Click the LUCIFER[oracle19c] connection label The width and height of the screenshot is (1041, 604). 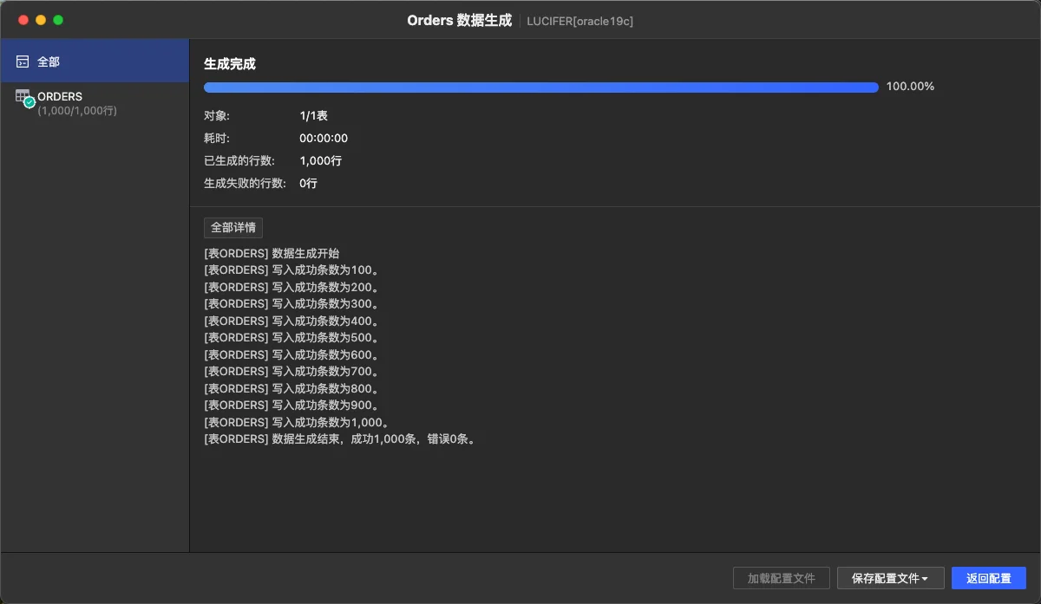(x=579, y=21)
